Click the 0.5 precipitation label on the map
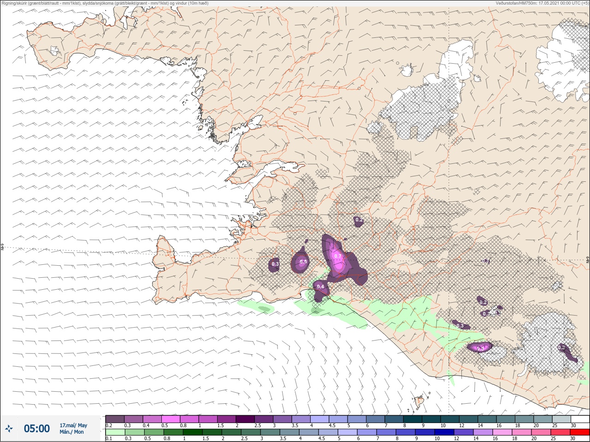This screenshot has width=590, height=442. point(303,262)
